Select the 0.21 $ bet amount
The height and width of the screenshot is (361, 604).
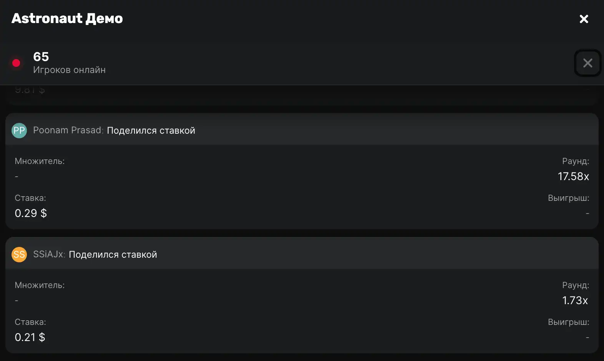[x=30, y=338]
